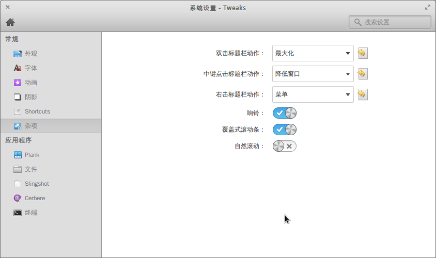This screenshot has width=436, height=258.
Task: Open the 右击标题栏动作 dropdown showing 菜单
Action: (313, 94)
